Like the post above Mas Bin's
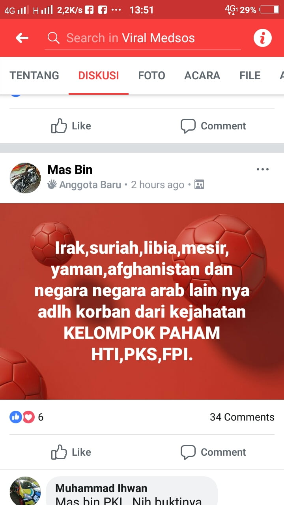 point(71,126)
